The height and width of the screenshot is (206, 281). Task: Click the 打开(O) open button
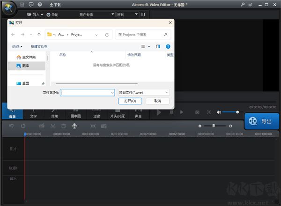130,101
